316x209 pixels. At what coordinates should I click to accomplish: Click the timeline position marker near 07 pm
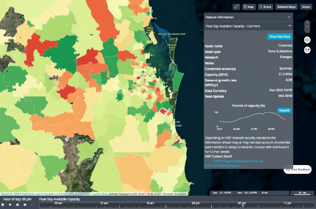243,206
